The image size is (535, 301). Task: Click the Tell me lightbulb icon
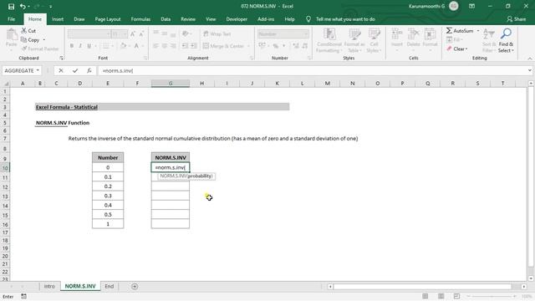click(308, 19)
